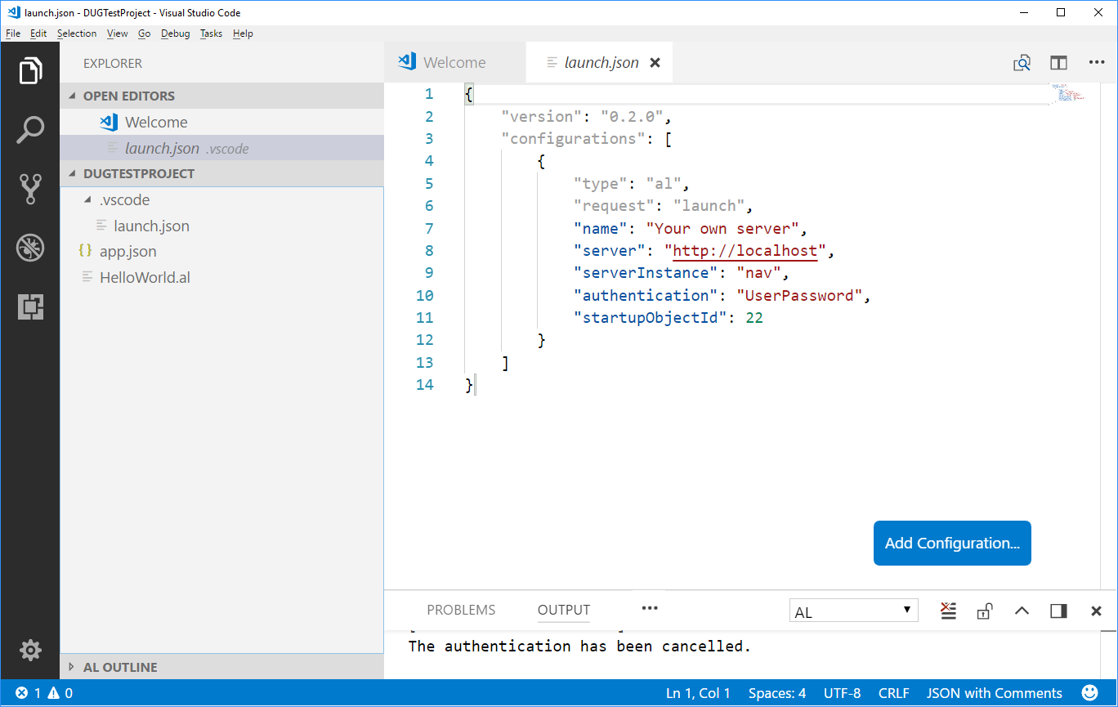The height and width of the screenshot is (707, 1118).
Task: Open the Debug view in activity bar
Action: [30, 248]
